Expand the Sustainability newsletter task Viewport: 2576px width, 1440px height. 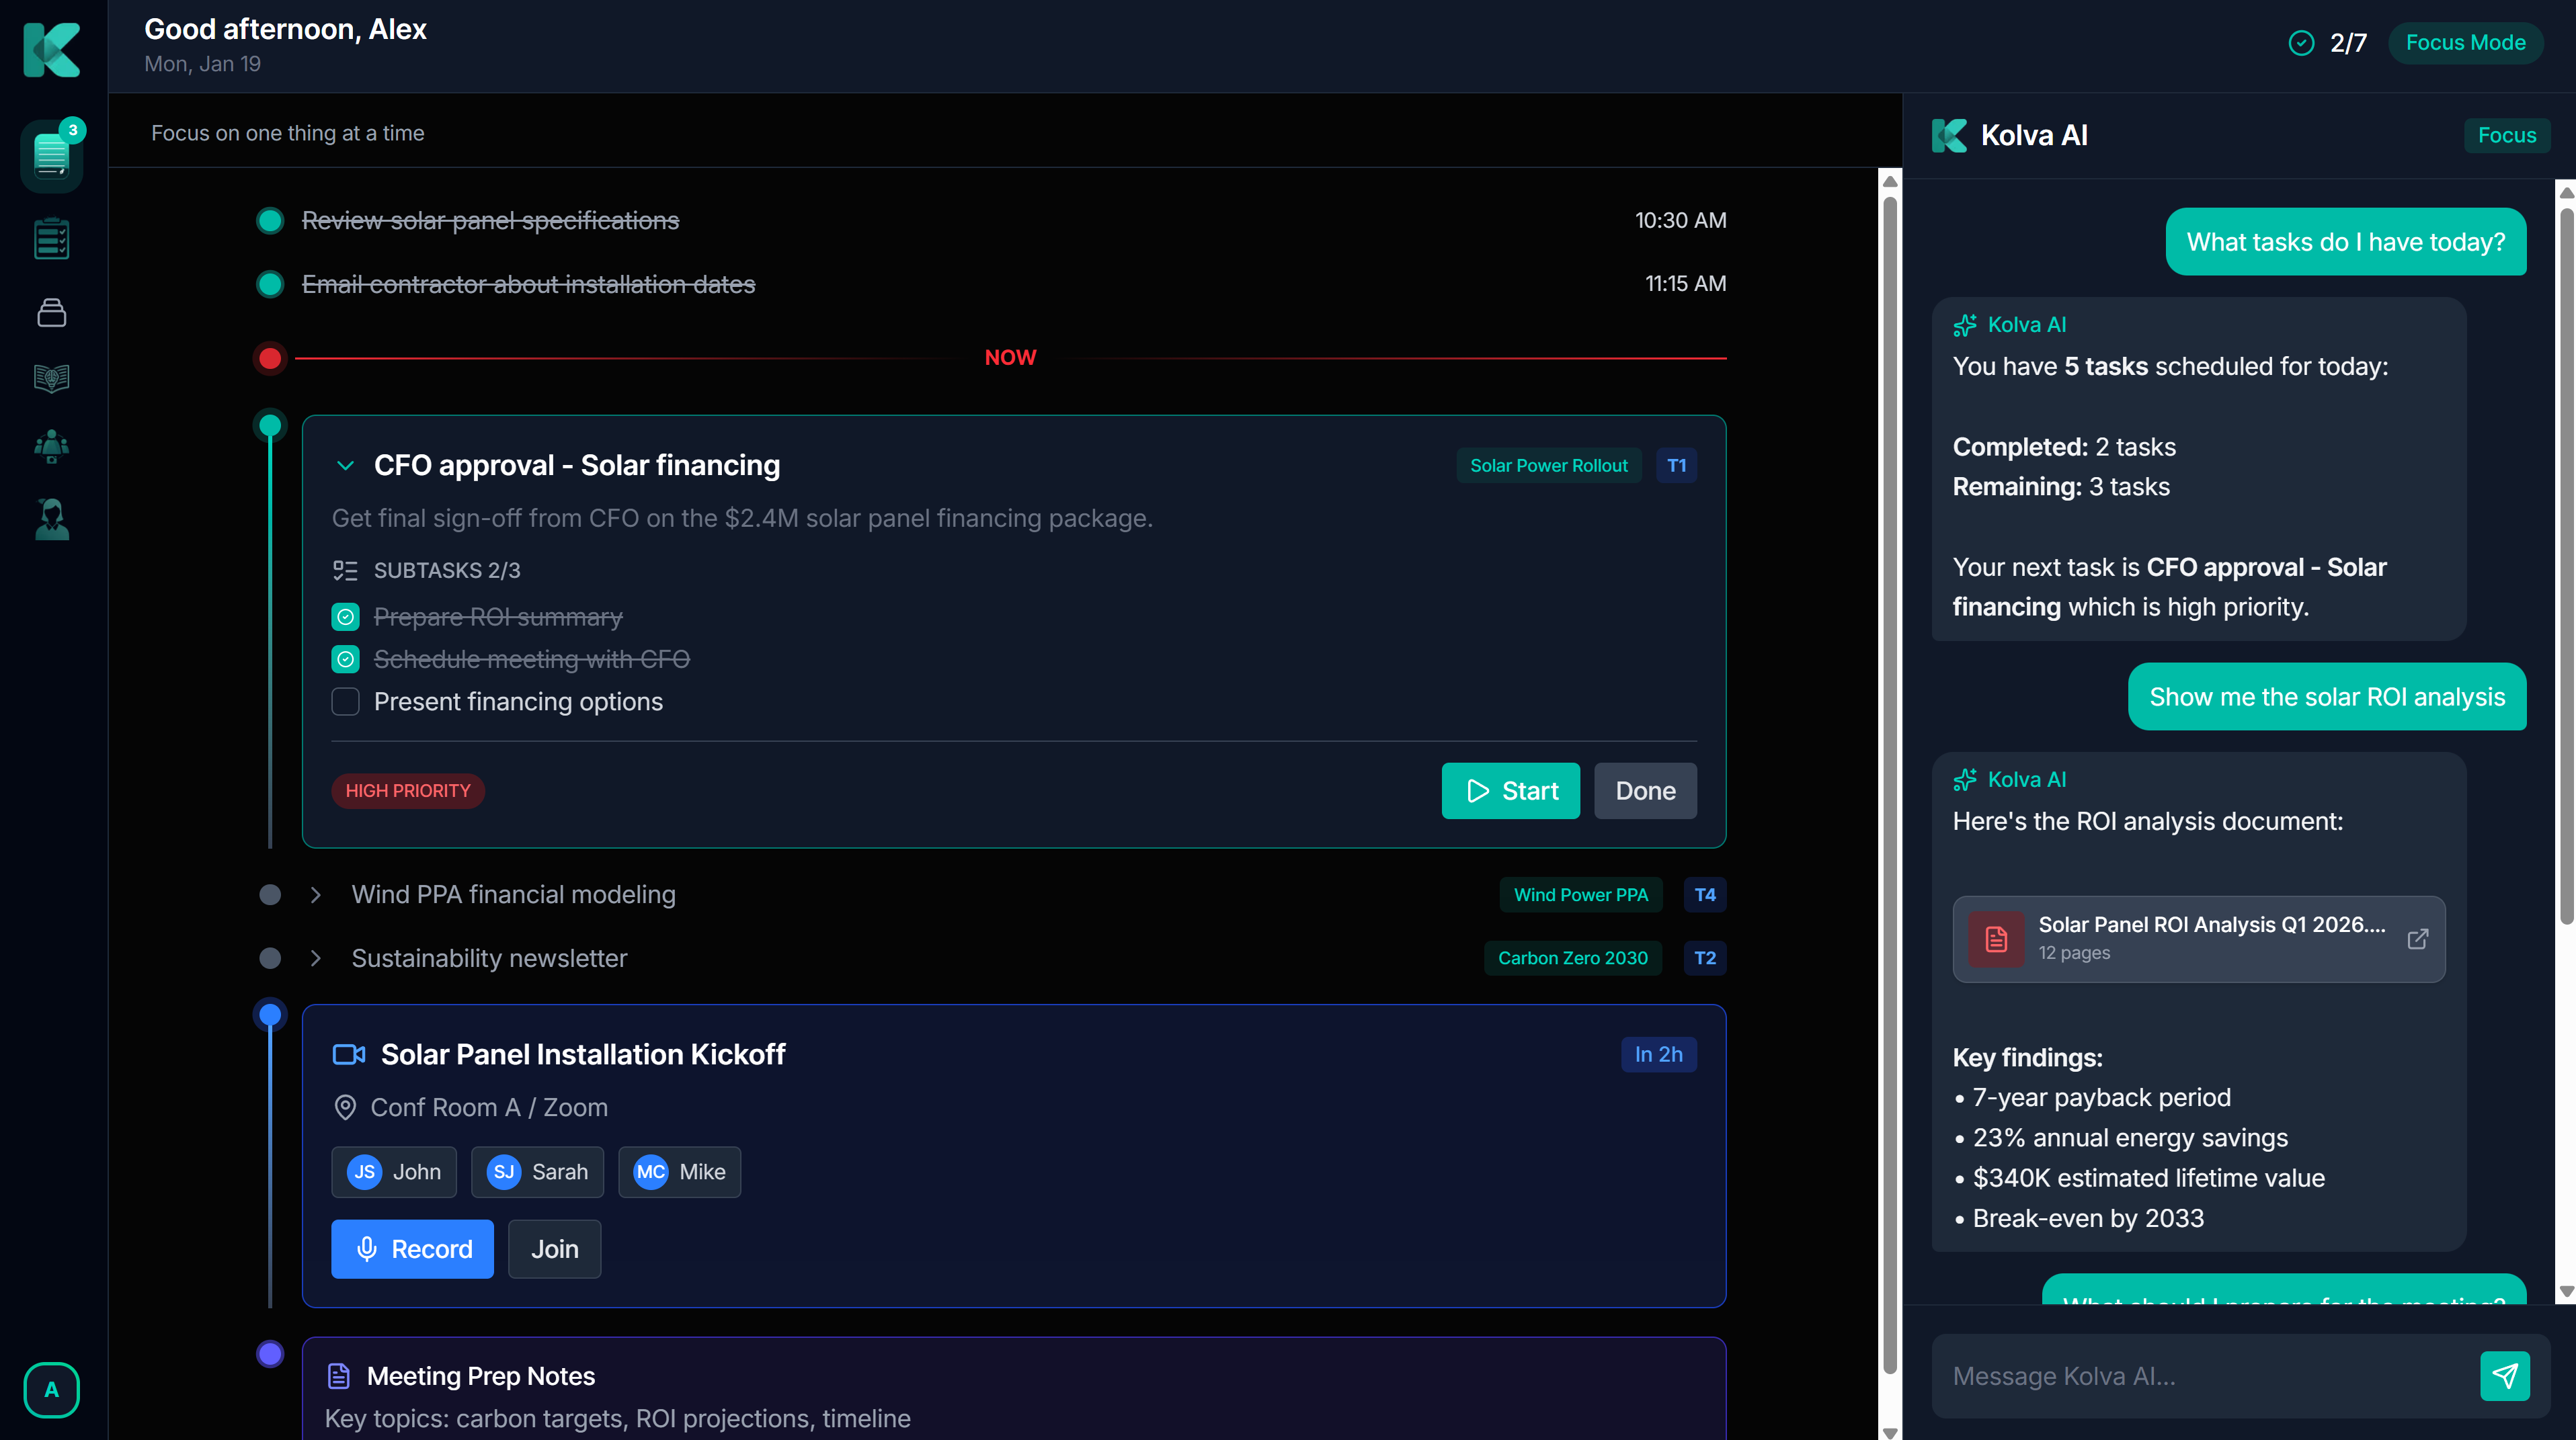tap(316, 958)
